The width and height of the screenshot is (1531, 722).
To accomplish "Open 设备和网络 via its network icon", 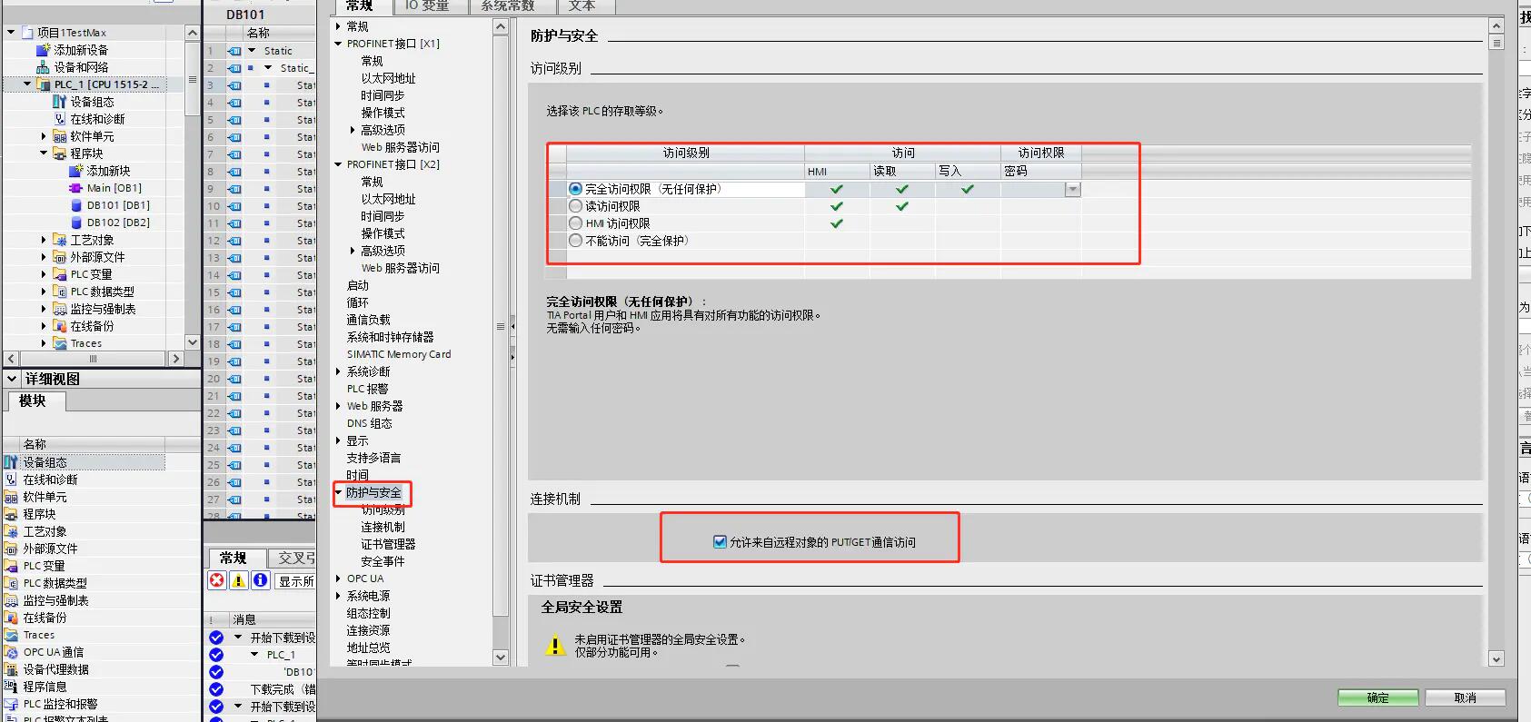I will 43,67.
